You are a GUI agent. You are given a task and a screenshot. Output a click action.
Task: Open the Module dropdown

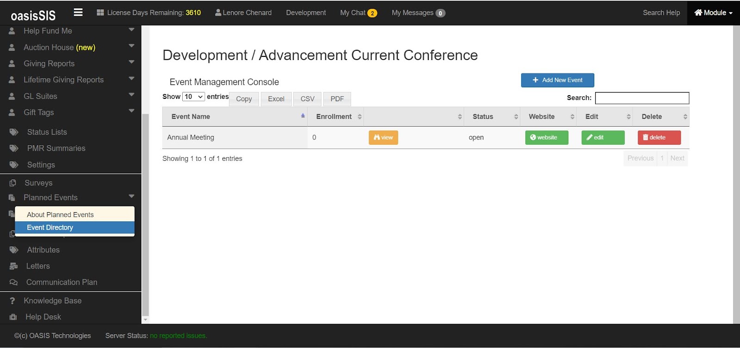tap(713, 12)
